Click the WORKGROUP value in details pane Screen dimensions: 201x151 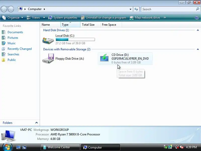[x=60, y=130]
